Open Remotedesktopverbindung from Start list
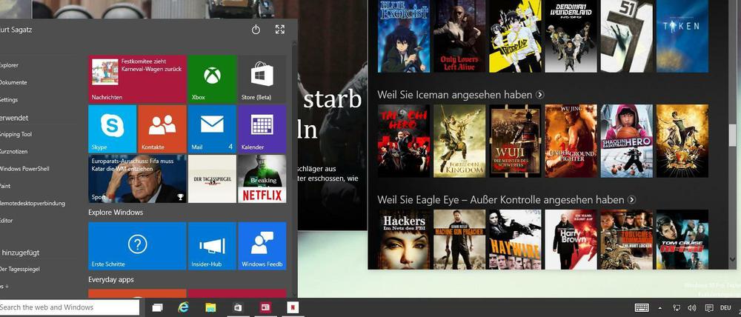Image resolution: width=741 pixels, height=317 pixels. (x=33, y=204)
